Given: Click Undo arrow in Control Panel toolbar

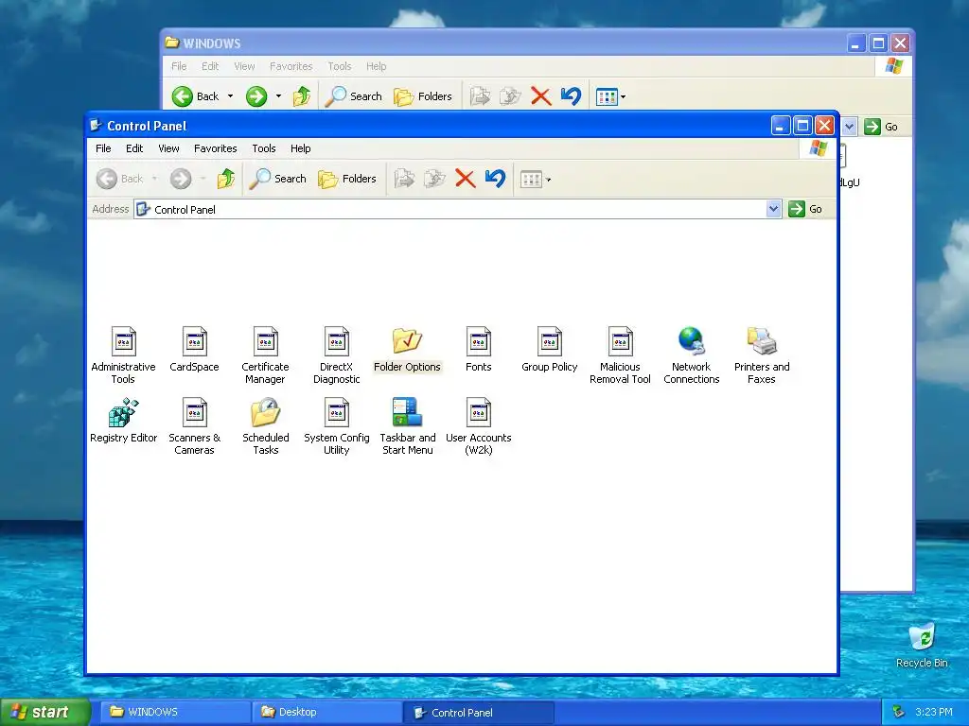Looking at the screenshot, I should click(x=495, y=179).
